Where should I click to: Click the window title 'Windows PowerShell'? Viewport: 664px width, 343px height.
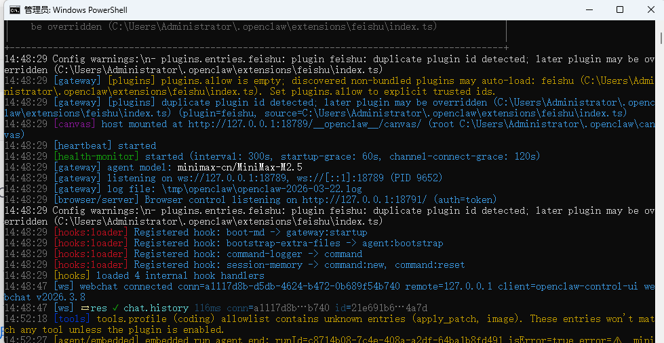point(90,9)
